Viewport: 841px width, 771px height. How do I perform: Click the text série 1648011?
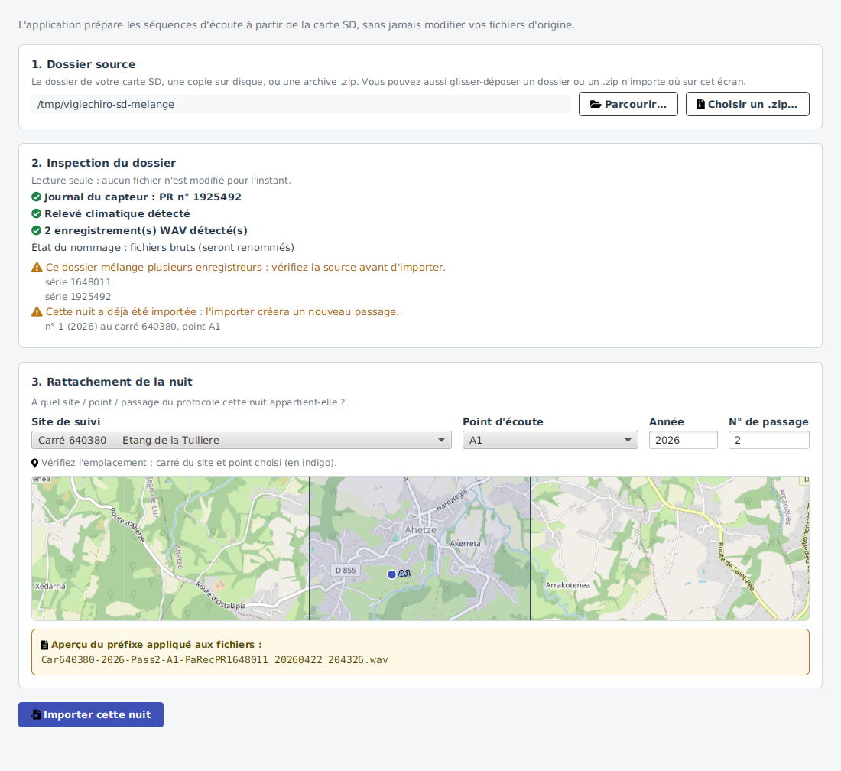click(x=78, y=281)
